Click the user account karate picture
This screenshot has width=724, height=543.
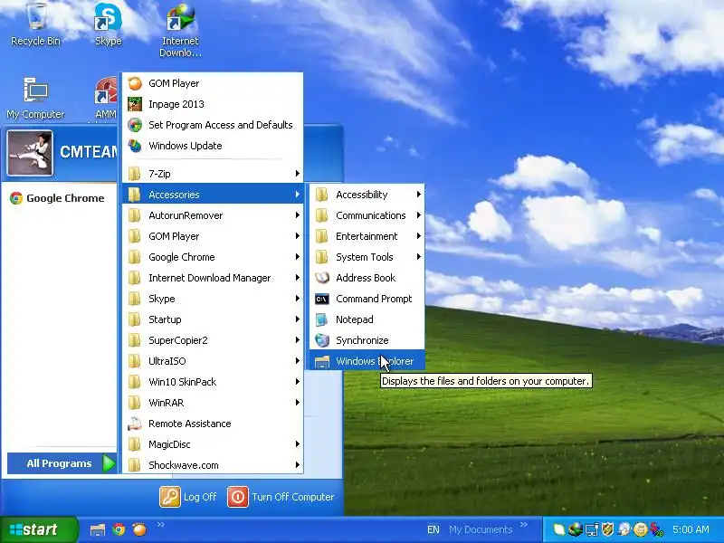coord(30,153)
